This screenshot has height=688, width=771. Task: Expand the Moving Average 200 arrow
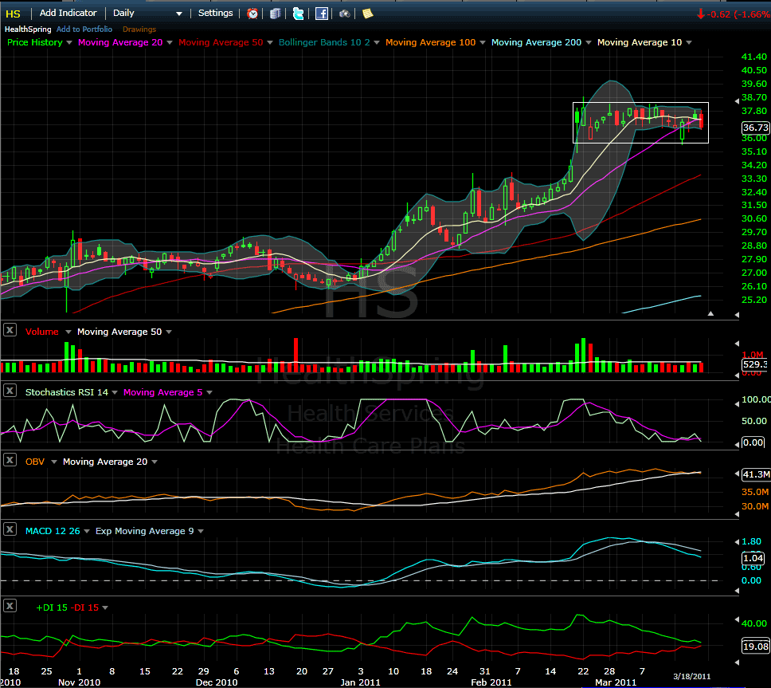pos(589,43)
